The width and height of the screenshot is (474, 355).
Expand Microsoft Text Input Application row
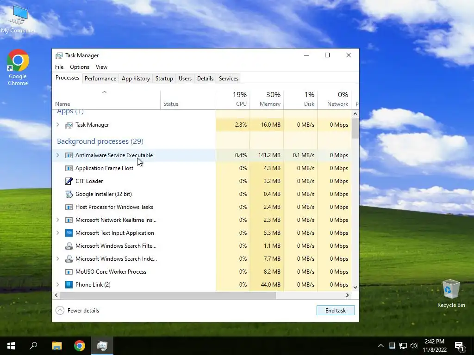coord(58,233)
